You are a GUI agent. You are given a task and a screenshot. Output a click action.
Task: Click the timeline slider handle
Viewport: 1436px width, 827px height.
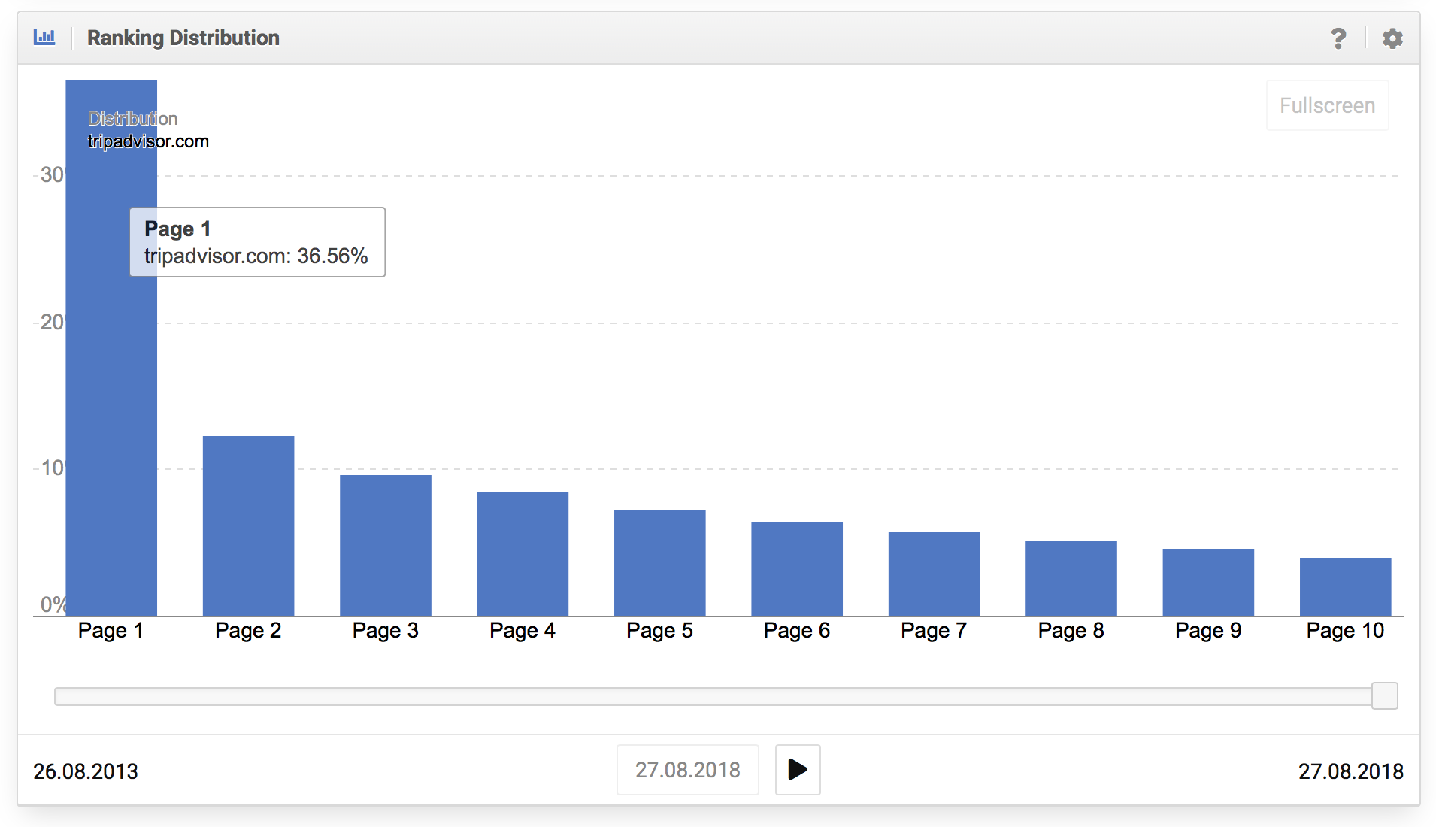coord(1384,696)
